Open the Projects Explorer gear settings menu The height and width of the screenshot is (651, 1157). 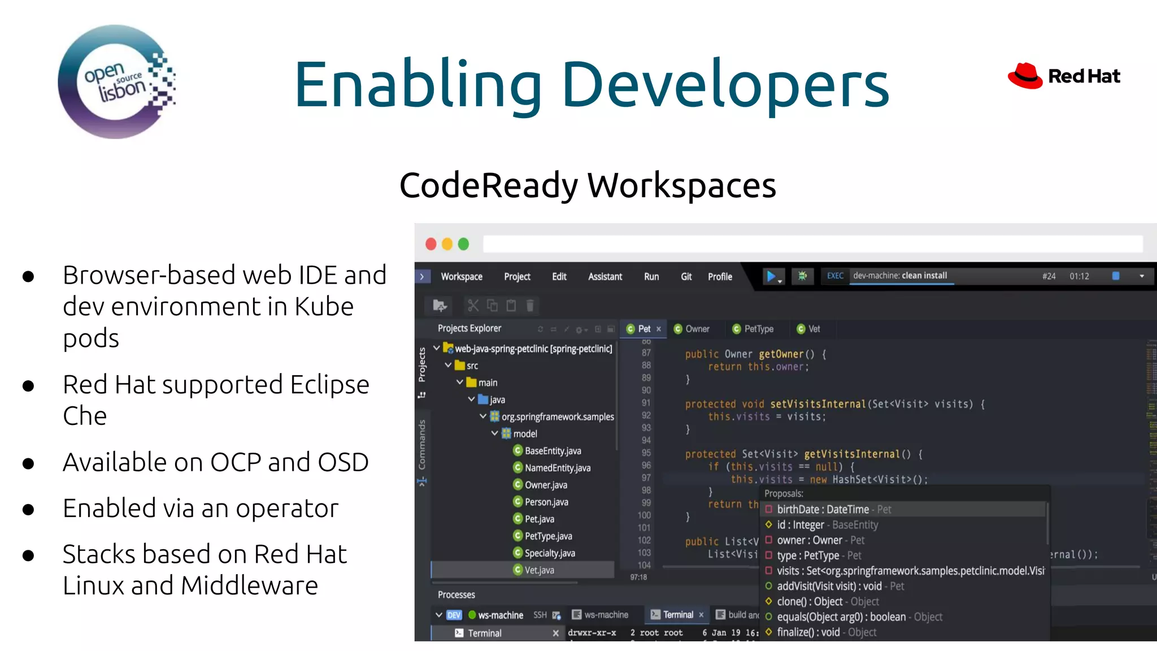(581, 329)
